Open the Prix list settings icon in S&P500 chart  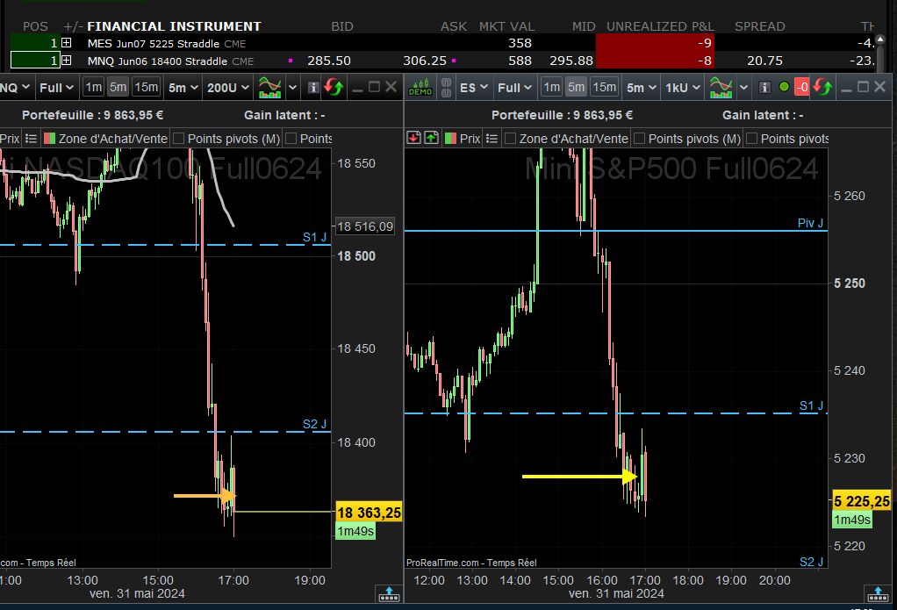(x=492, y=139)
